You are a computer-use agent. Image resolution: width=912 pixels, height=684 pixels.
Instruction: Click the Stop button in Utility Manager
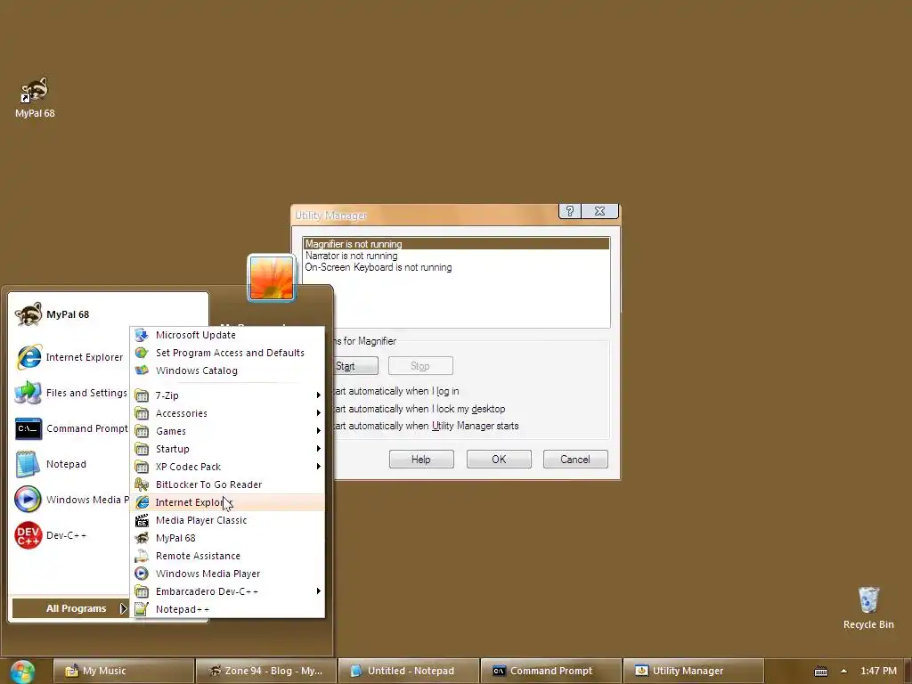point(420,366)
